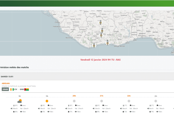Click the 20h00 kickoff time badge
Viewport: 174px width, 116px height.
(x=5, y=90)
